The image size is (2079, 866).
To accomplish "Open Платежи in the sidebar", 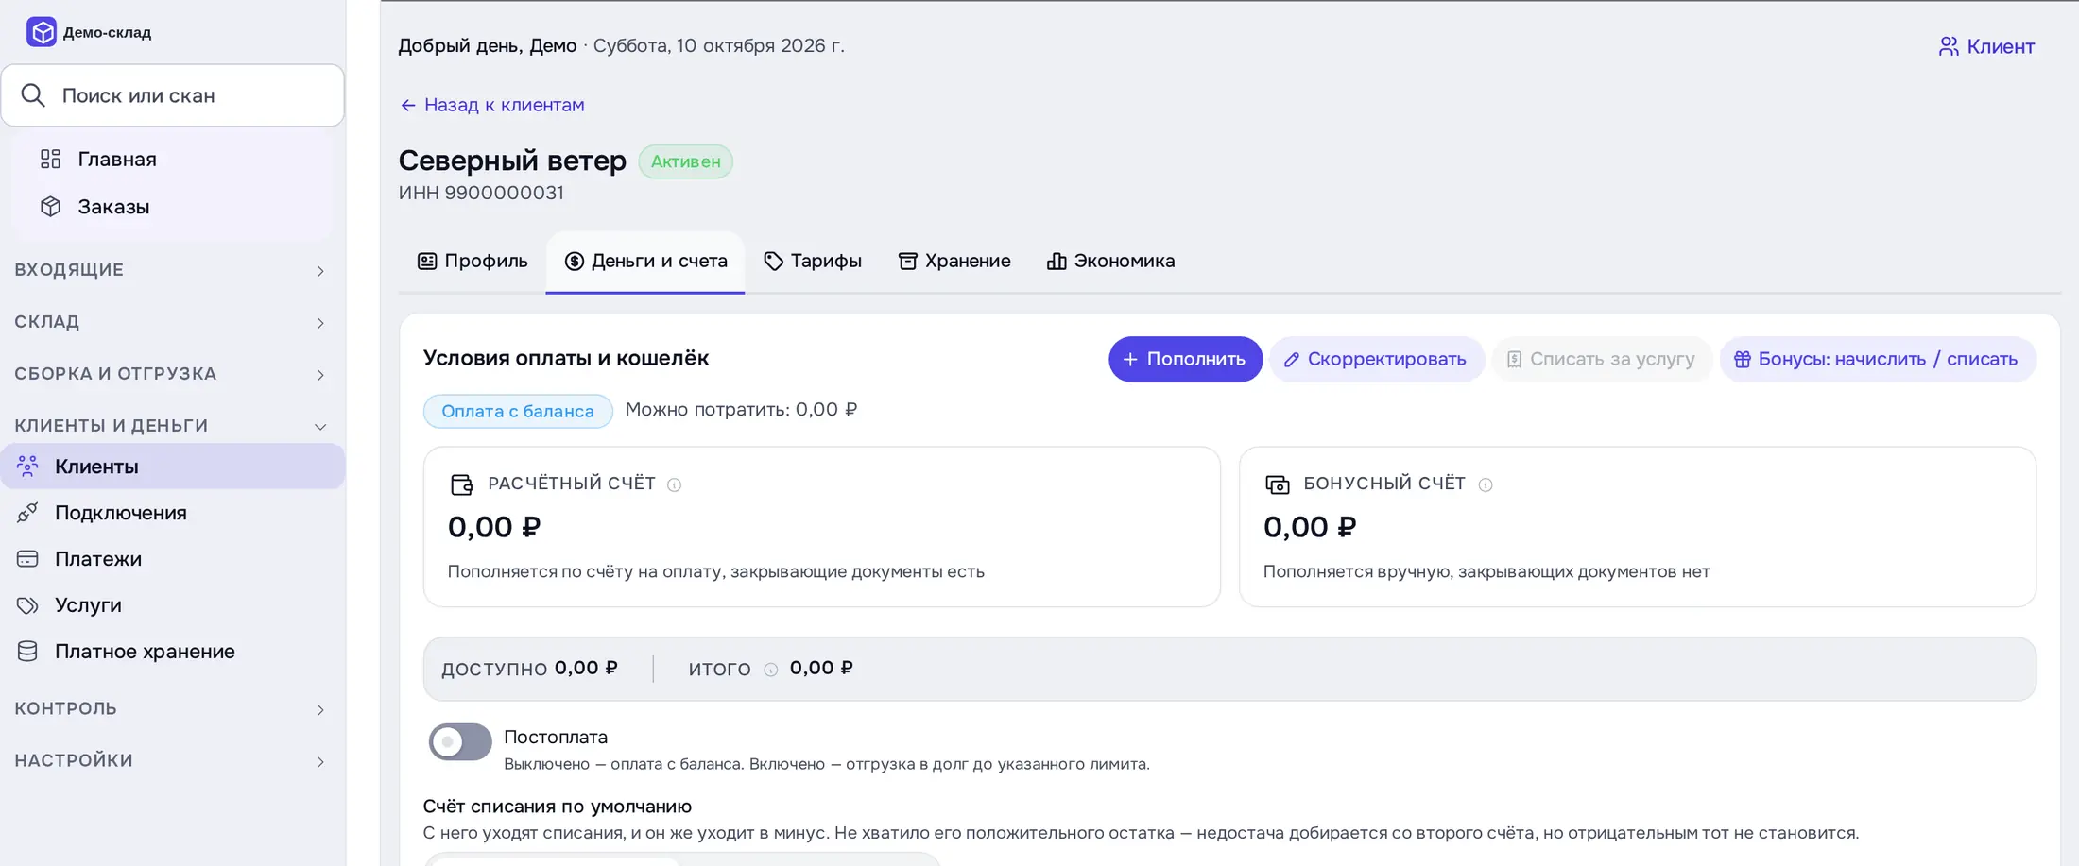I will click(x=173, y=558).
